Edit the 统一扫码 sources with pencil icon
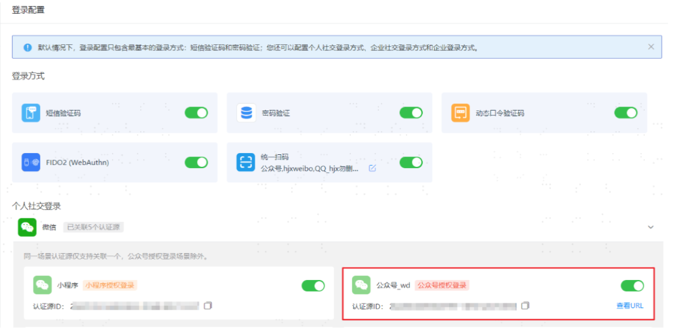The image size is (676, 335). pyautogui.click(x=372, y=168)
